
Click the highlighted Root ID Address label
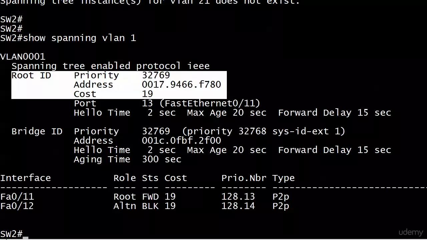93,85
